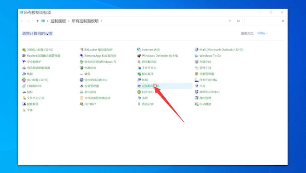Open Windows To Go
The width and height of the screenshot is (306, 173).
[x=208, y=56]
